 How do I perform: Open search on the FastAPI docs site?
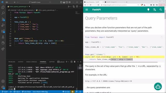pos(161,10)
